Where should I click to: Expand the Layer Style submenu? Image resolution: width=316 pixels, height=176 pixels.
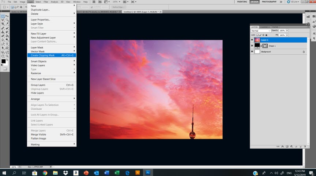(x=52, y=24)
